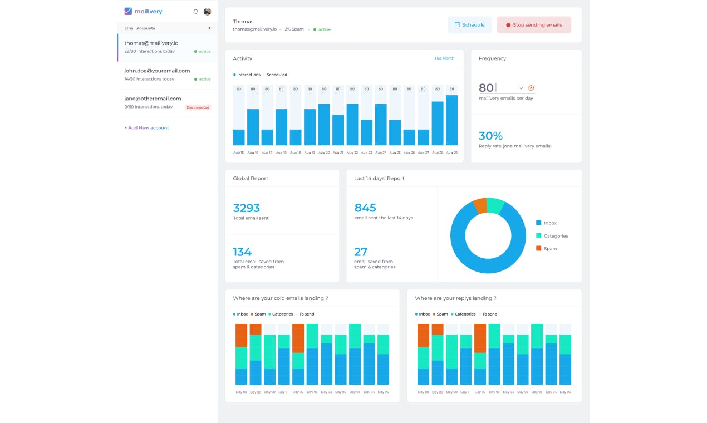Click Stop sending emails button
The image size is (707, 423).
(534, 25)
